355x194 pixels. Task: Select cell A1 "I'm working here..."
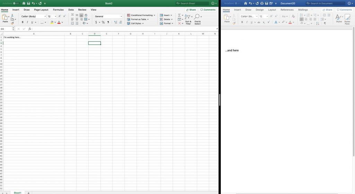pyautogui.click(x=34, y=37)
